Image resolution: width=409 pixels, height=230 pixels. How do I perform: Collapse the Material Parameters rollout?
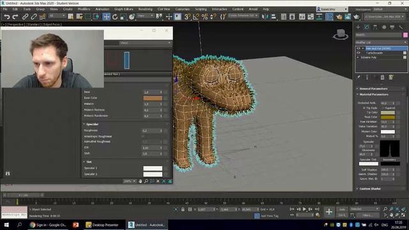pos(373,95)
